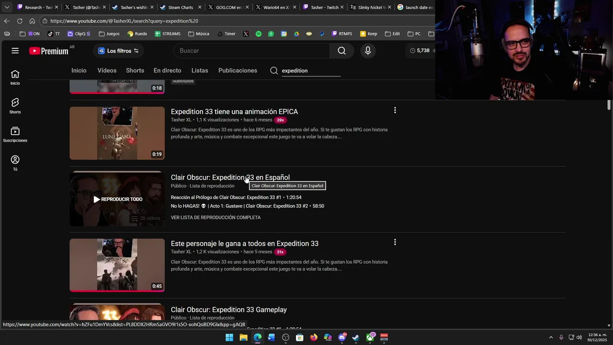
Task: Open the tab list dropdown at top-left of browser
Action: coord(7,7)
